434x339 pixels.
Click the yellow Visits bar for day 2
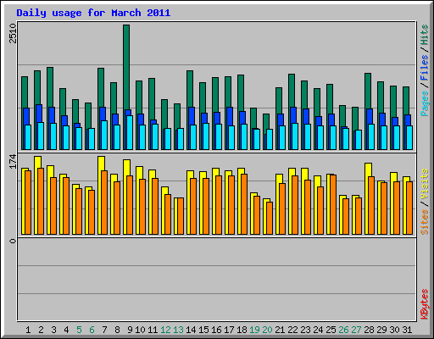click(x=36, y=195)
